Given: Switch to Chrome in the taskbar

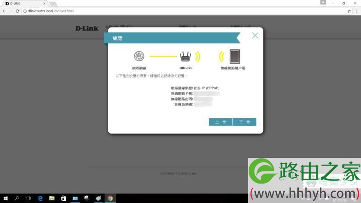Looking at the screenshot, I should coord(110,198).
